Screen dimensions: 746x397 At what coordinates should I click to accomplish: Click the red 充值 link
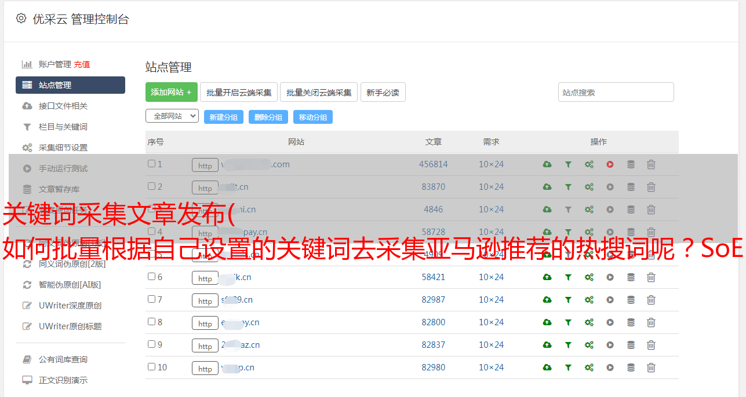pyautogui.click(x=82, y=64)
